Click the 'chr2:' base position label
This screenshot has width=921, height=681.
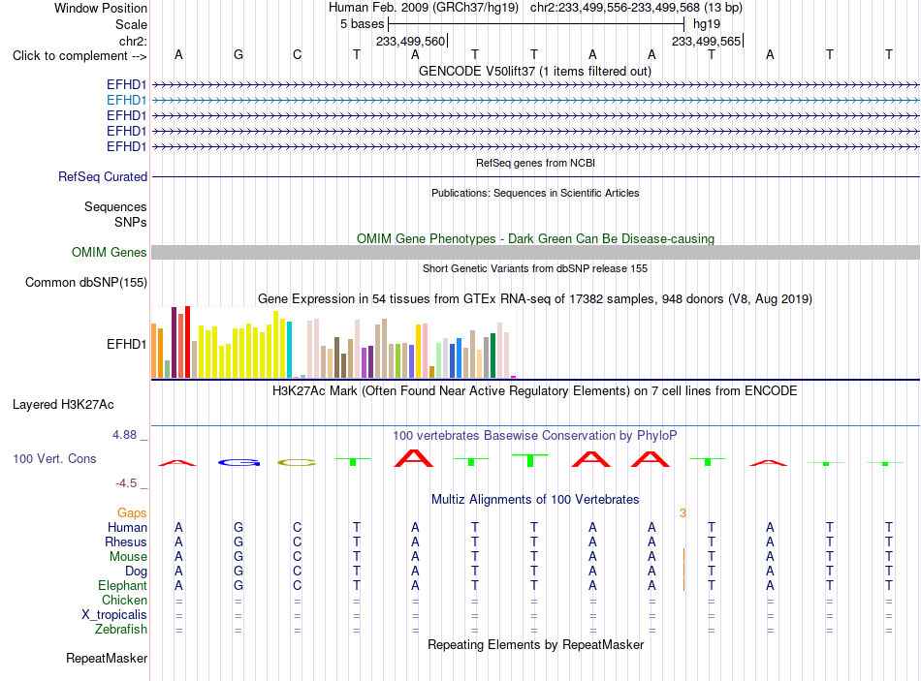point(133,41)
